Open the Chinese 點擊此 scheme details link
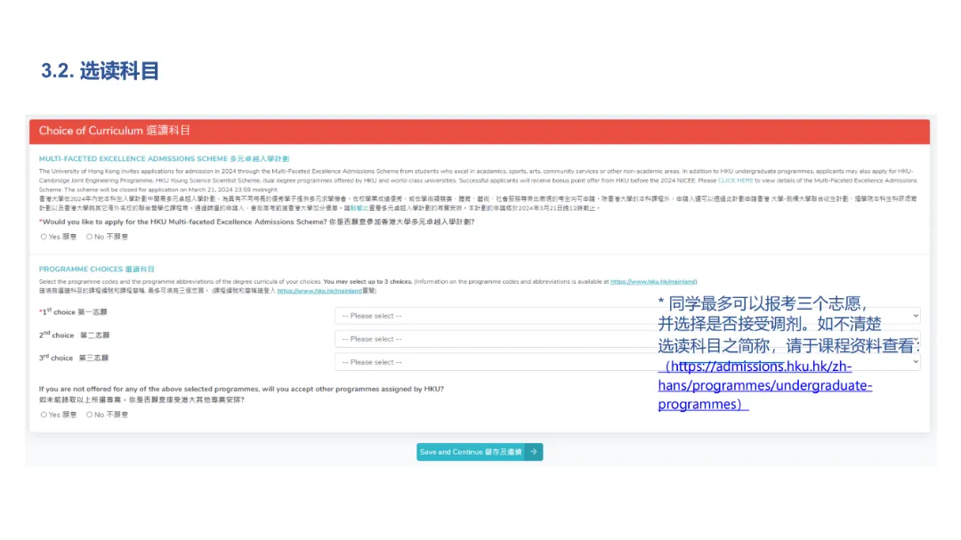 (357, 208)
